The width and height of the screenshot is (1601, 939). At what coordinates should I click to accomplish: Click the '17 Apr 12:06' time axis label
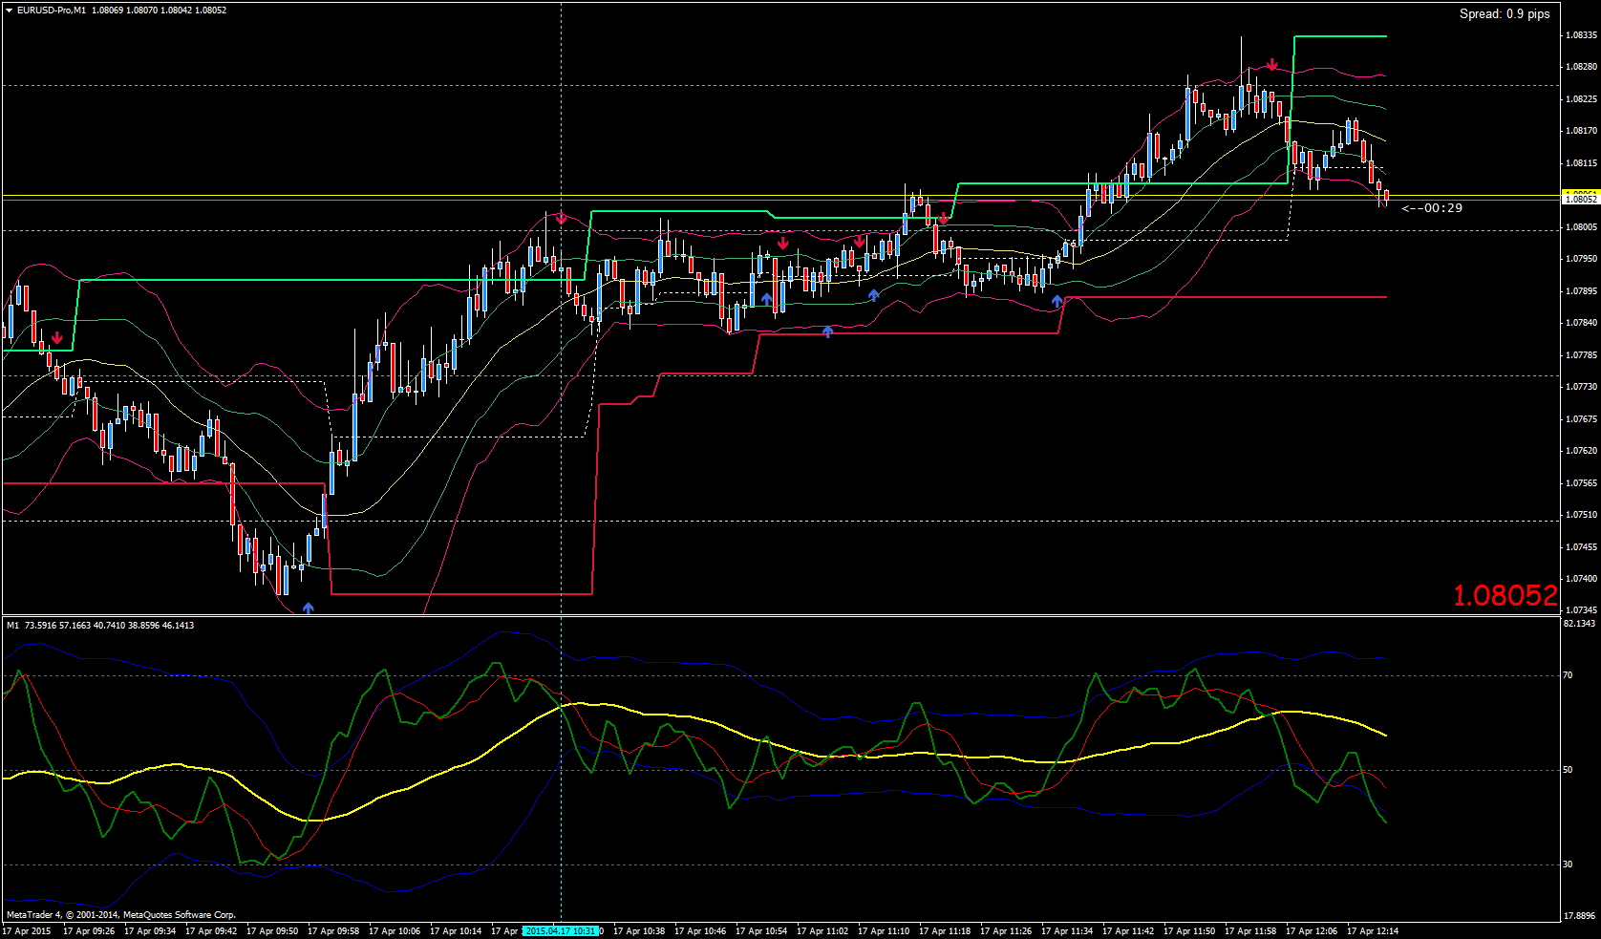coord(1312,931)
